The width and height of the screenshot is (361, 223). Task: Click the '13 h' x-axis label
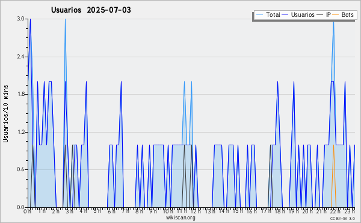[210, 211]
